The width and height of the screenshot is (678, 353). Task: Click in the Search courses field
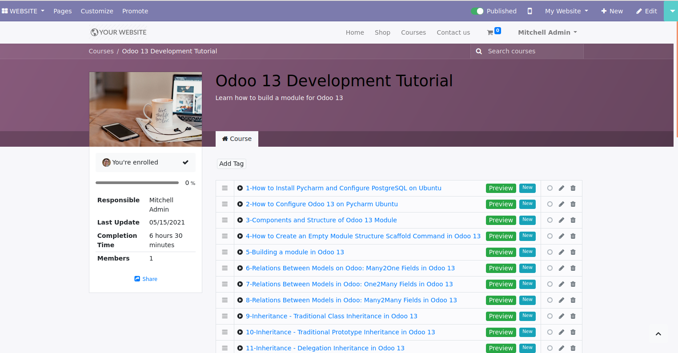coord(535,51)
